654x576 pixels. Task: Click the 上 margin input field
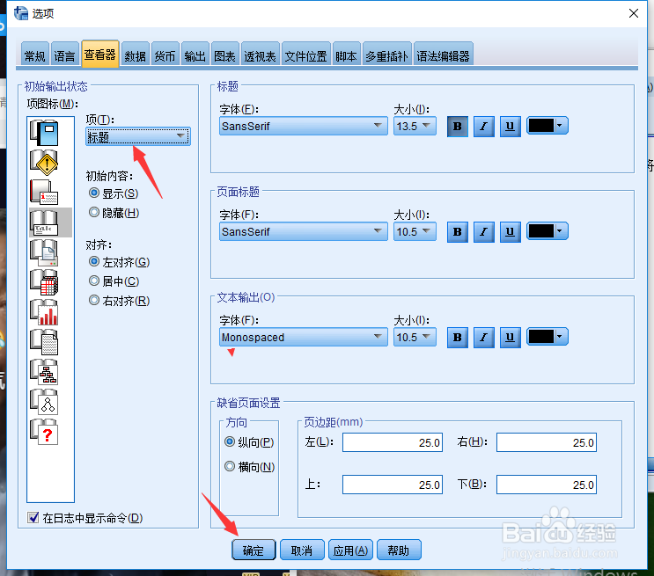(x=393, y=485)
